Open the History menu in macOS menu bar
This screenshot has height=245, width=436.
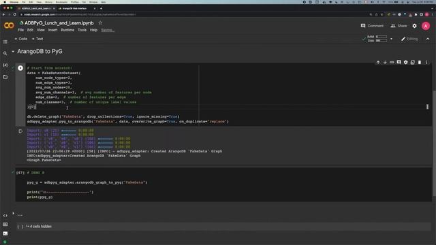(x=48, y=2)
